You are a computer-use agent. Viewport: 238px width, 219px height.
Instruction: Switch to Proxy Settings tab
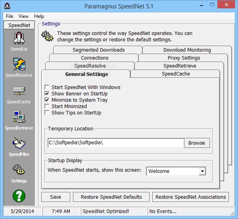click(183, 58)
